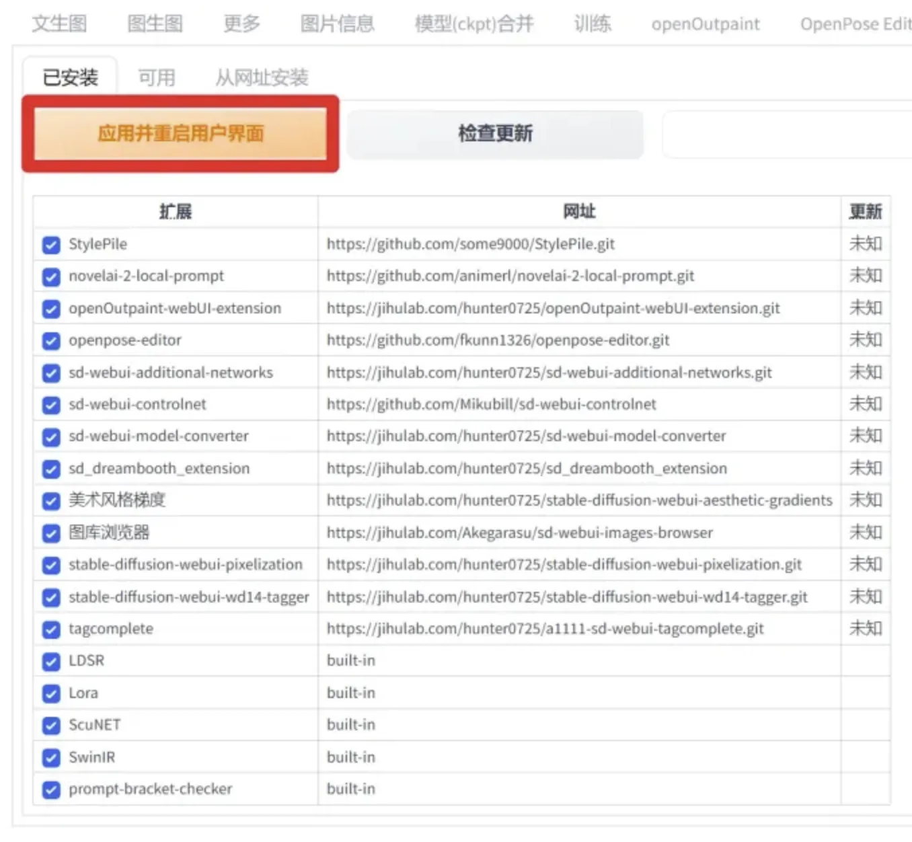Screen dimensions: 912x842
Task: Switch to 模型(ckpt)合并 tab
Action: click(x=473, y=24)
